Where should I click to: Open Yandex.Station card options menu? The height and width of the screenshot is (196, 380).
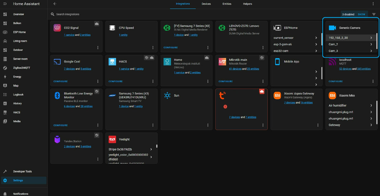(x=98, y=159)
